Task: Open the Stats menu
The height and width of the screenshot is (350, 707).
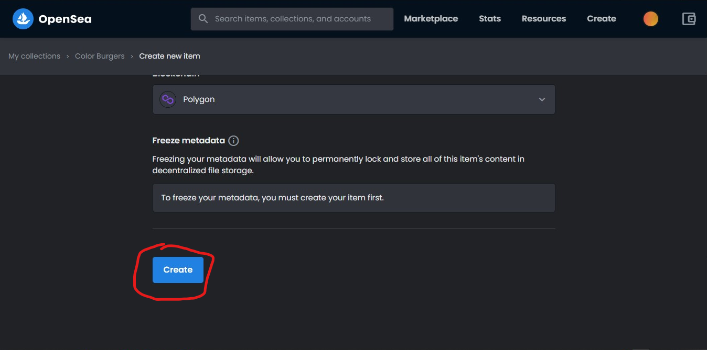Action: pos(490,19)
